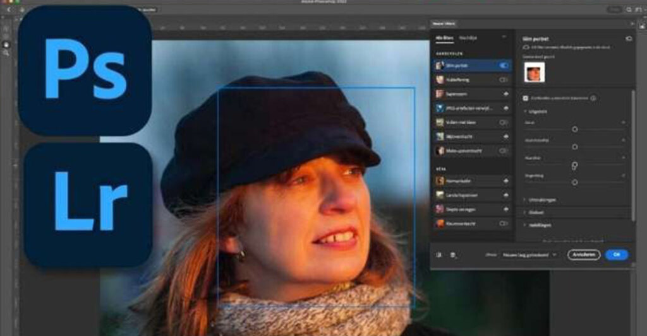Image resolution: width=647 pixels, height=336 pixels.
Task: Click the preview original icon at dialog bottom-left
Action: [438, 255]
